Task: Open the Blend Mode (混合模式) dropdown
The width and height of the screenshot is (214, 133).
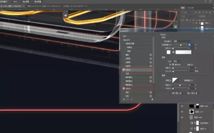Action: tap(182, 41)
